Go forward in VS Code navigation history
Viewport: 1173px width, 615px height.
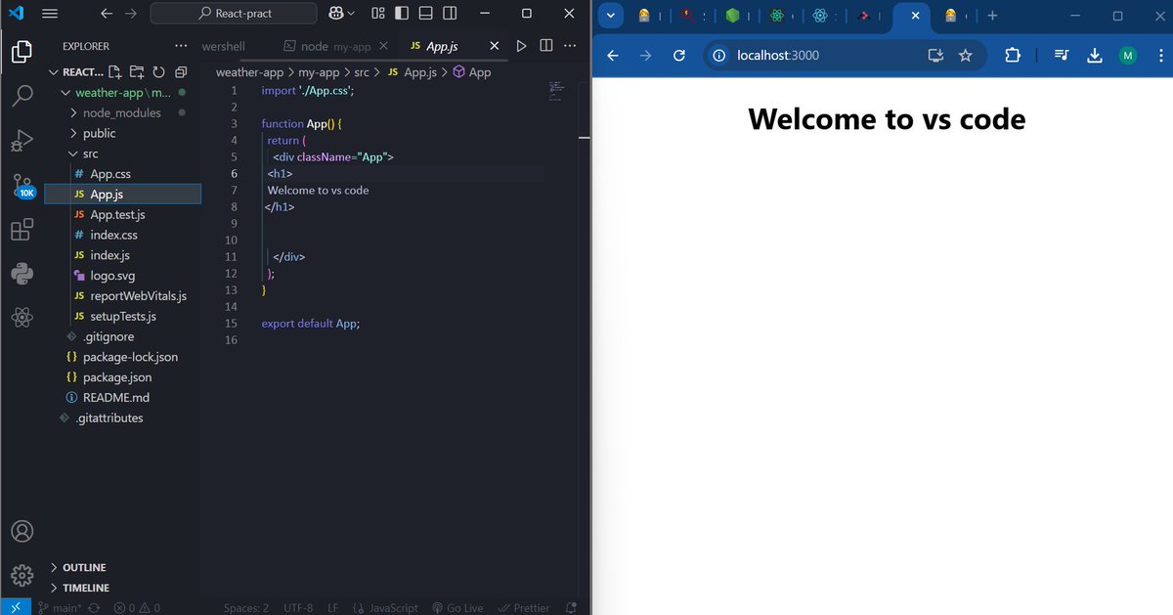point(131,14)
